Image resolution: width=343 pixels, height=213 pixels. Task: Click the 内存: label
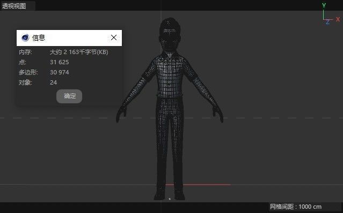coord(25,52)
